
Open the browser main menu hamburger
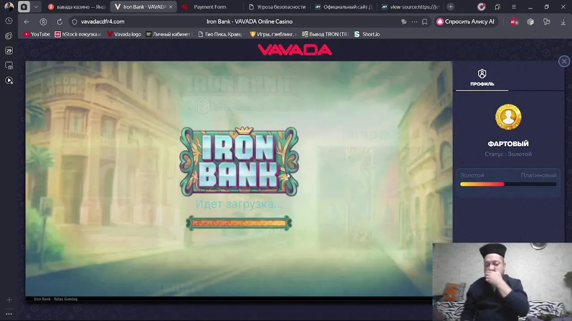[513, 7]
